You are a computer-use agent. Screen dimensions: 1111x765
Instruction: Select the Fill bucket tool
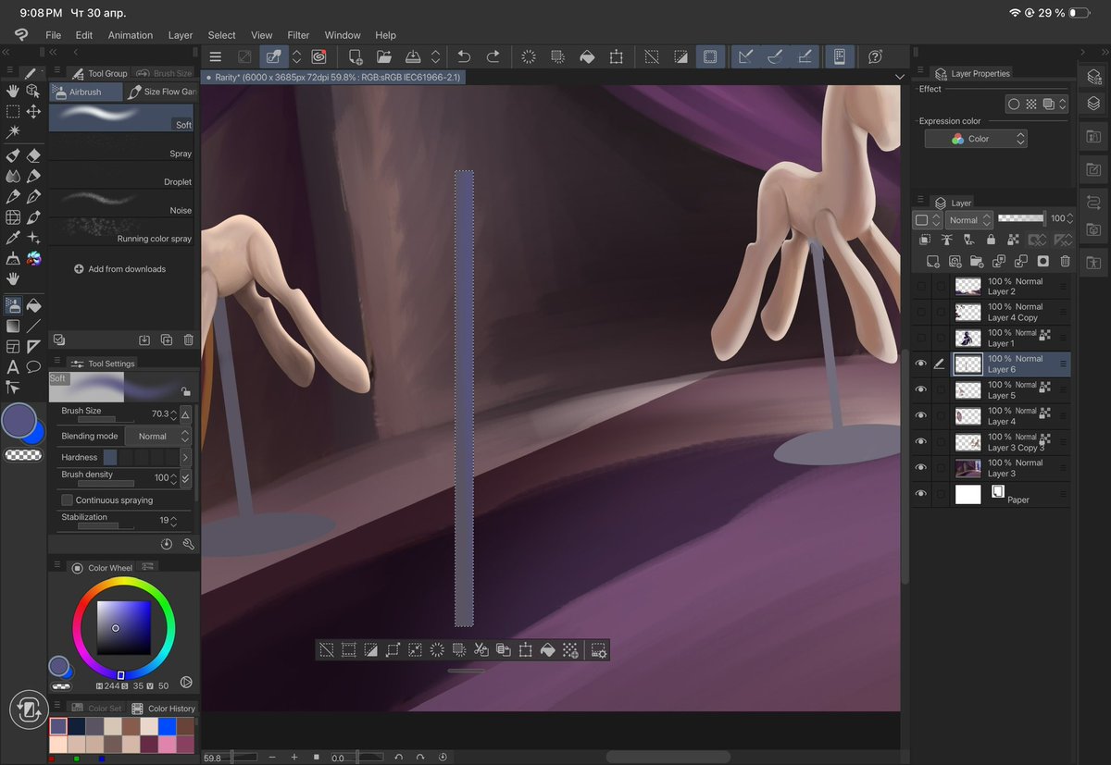pos(33,305)
